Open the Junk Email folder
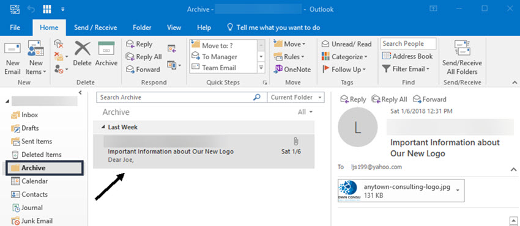The image size is (520, 226). (x=32, y=221)
